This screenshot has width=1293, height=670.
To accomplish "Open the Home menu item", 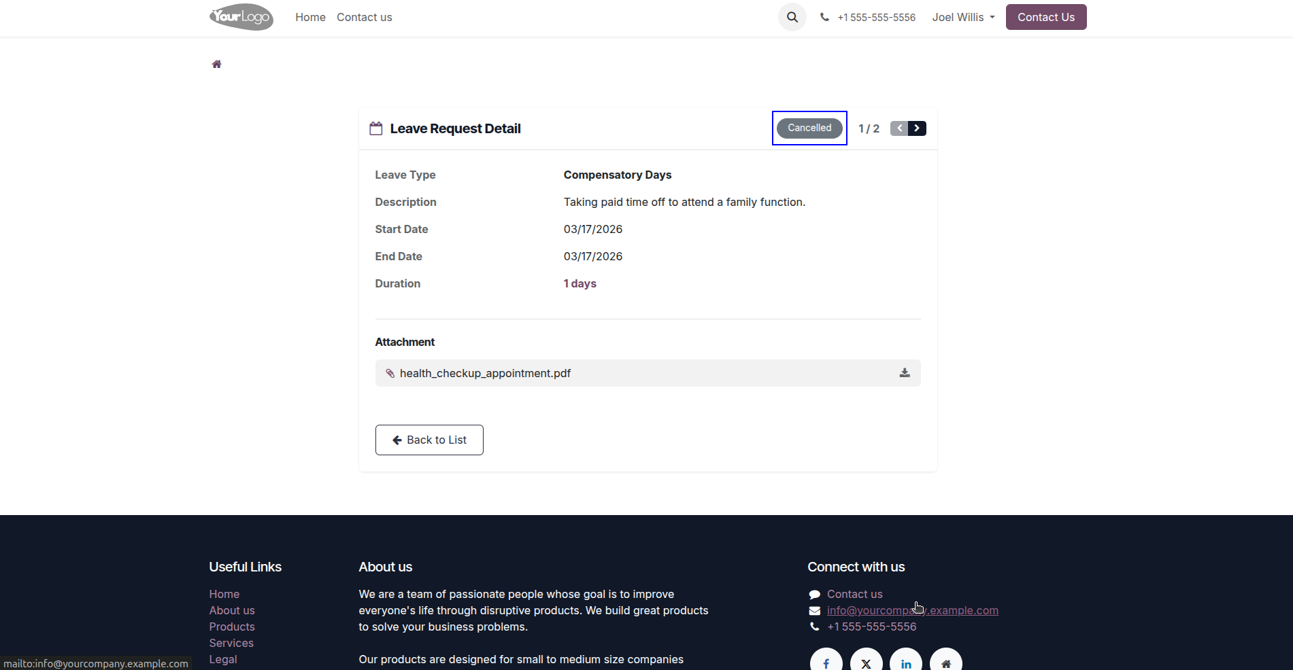I will tap(310, 17).
